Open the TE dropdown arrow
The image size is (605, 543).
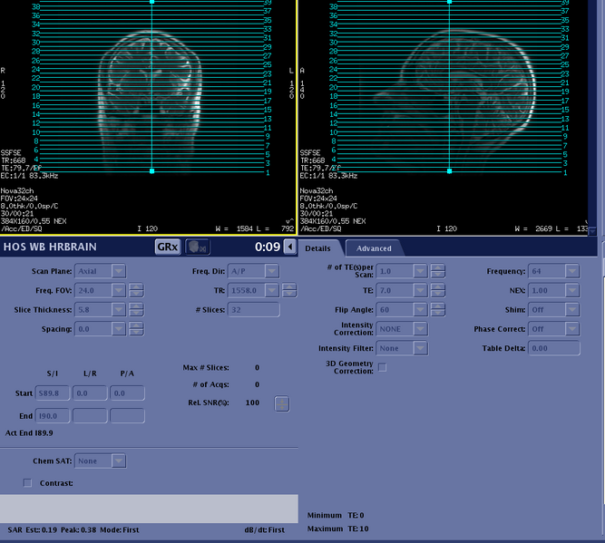coord(420,290)
